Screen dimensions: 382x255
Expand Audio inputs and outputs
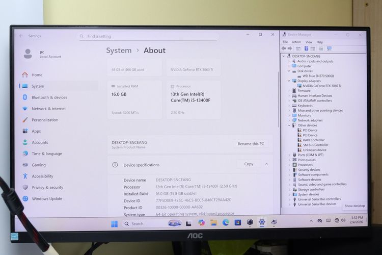coord(289,61)
